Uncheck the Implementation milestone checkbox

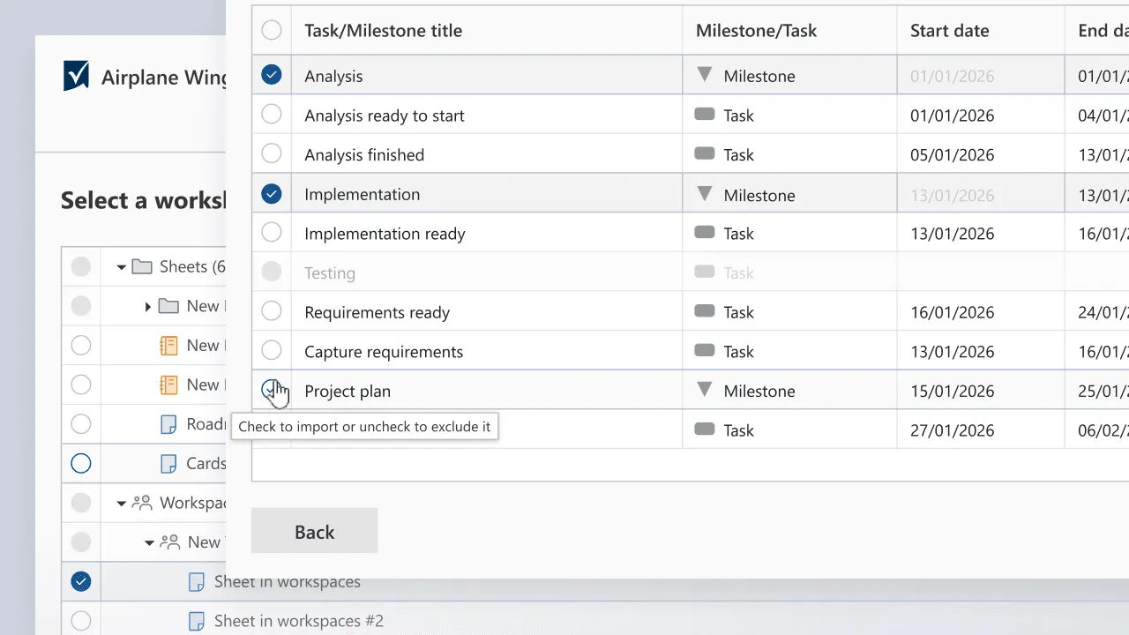coord(272,194)
